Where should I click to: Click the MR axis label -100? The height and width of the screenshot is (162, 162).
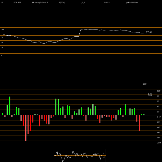(x=159, y=143)
